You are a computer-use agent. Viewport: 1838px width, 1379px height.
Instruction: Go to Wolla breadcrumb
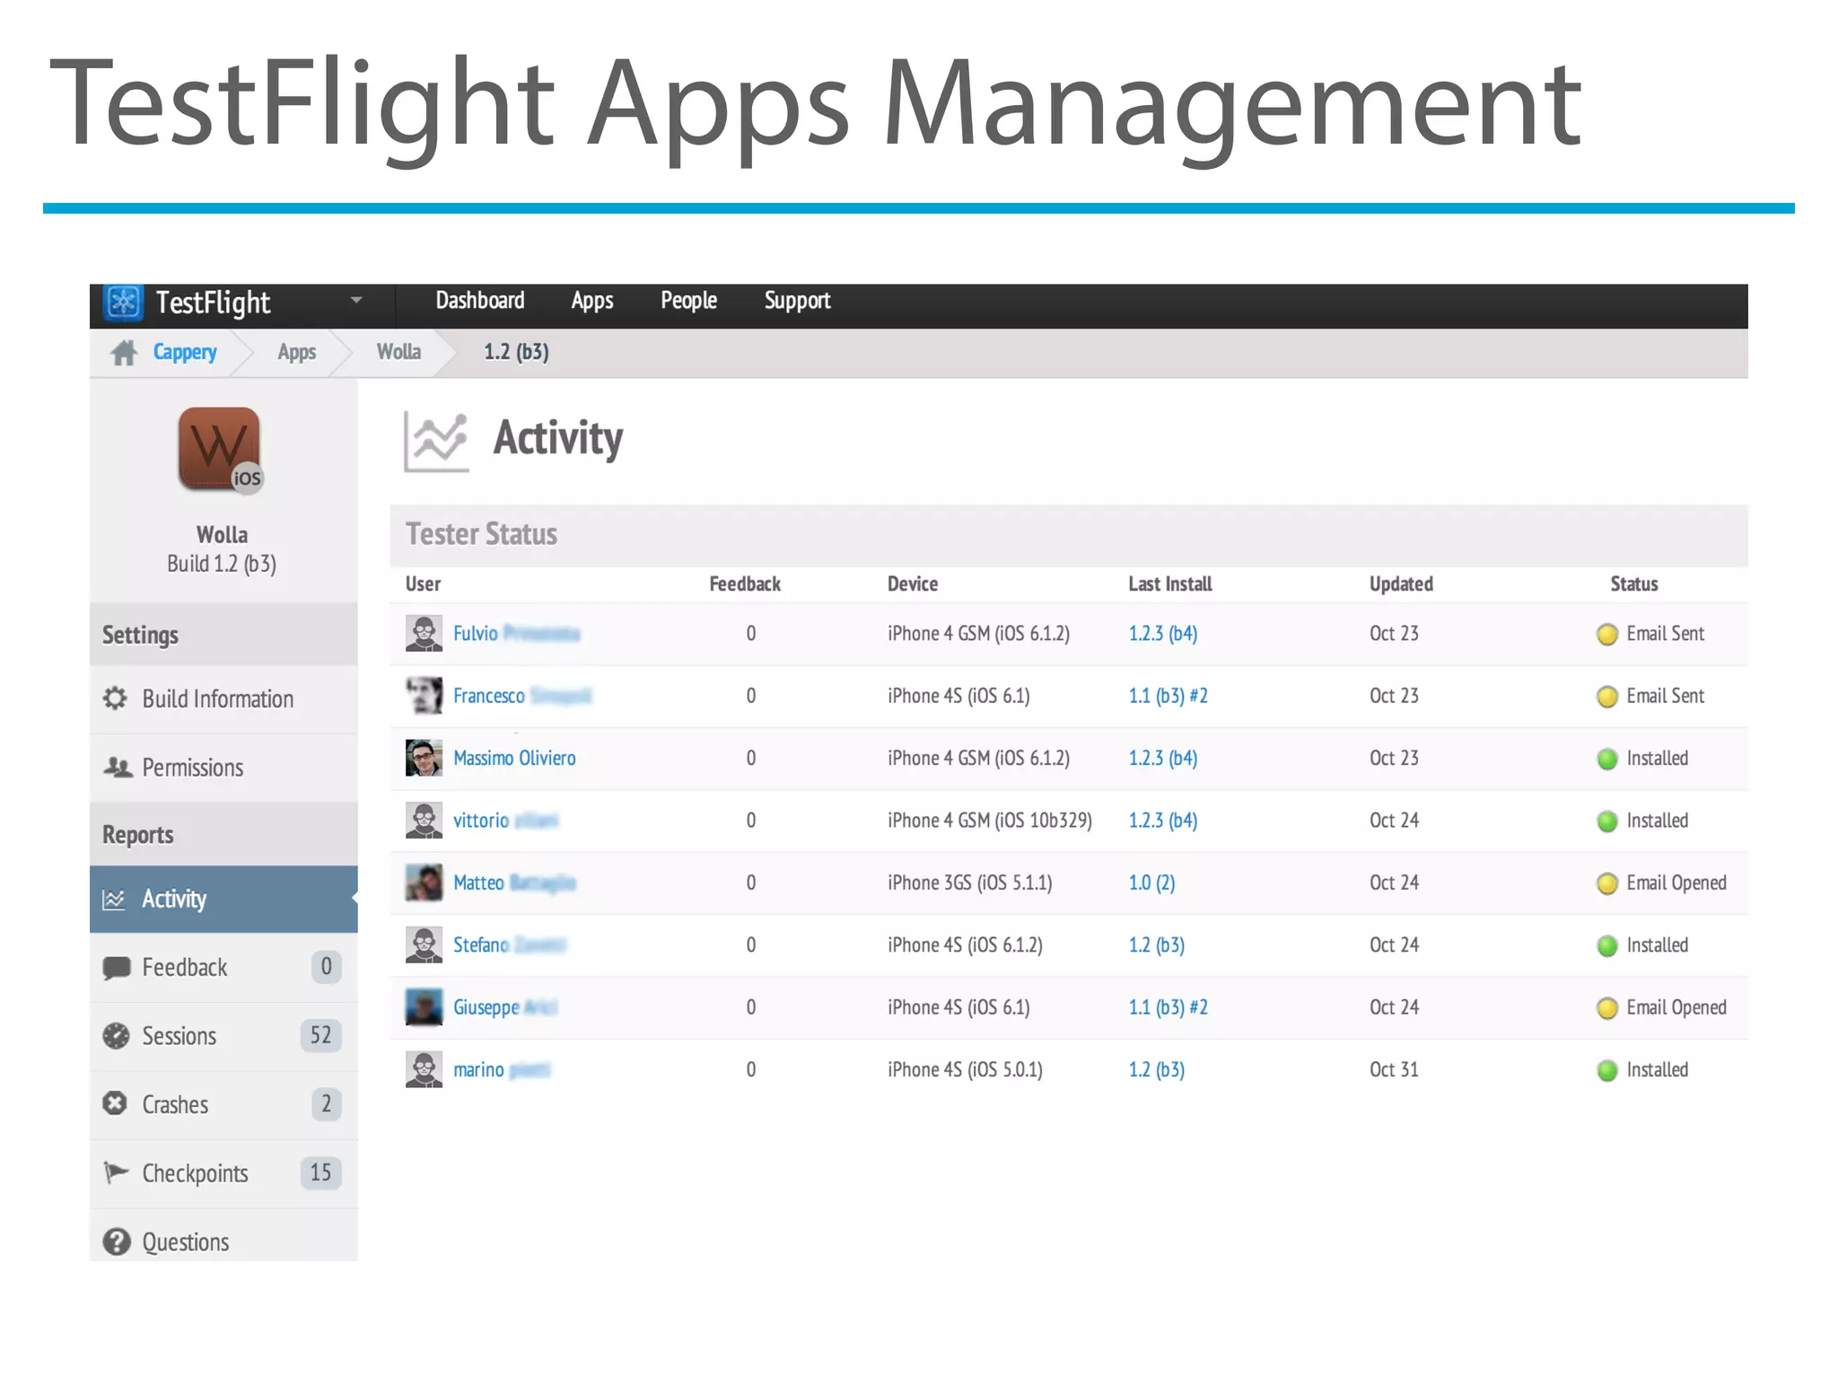pyautogui.click(x=398, y=352)
